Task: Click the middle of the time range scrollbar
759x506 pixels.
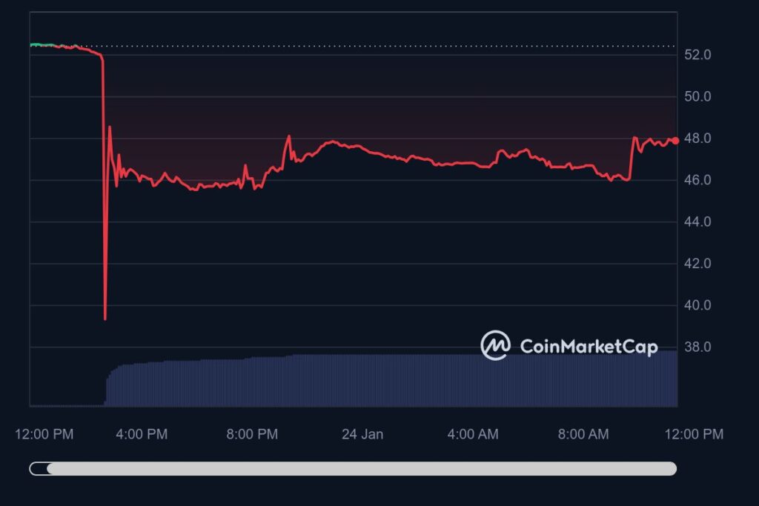Action: tap(361, 468)
